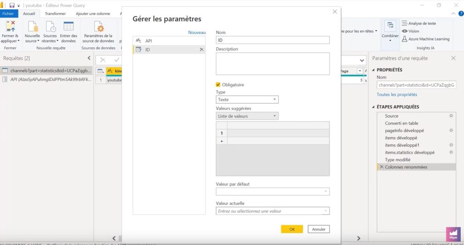The image size is (464, 245).
Task: Click the query Nom field in properties
Action: [x=416, y=85]
